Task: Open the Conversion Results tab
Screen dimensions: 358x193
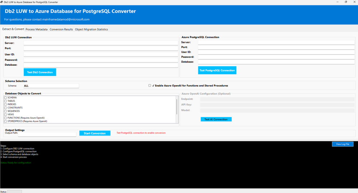Action: [61, 29]
